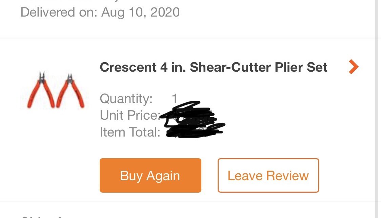Click the black scribble covering the prices
Screen dimensions: 381x218
192,120
